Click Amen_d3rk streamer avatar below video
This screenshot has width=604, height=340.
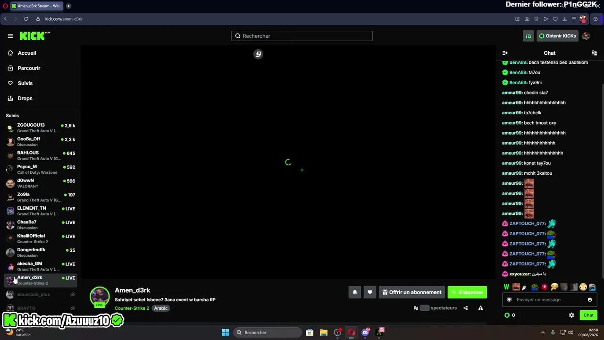pos(100,297)
